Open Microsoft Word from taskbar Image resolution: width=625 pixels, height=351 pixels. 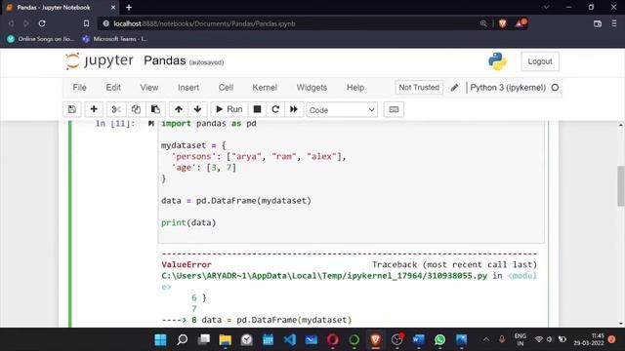(419, 339)
